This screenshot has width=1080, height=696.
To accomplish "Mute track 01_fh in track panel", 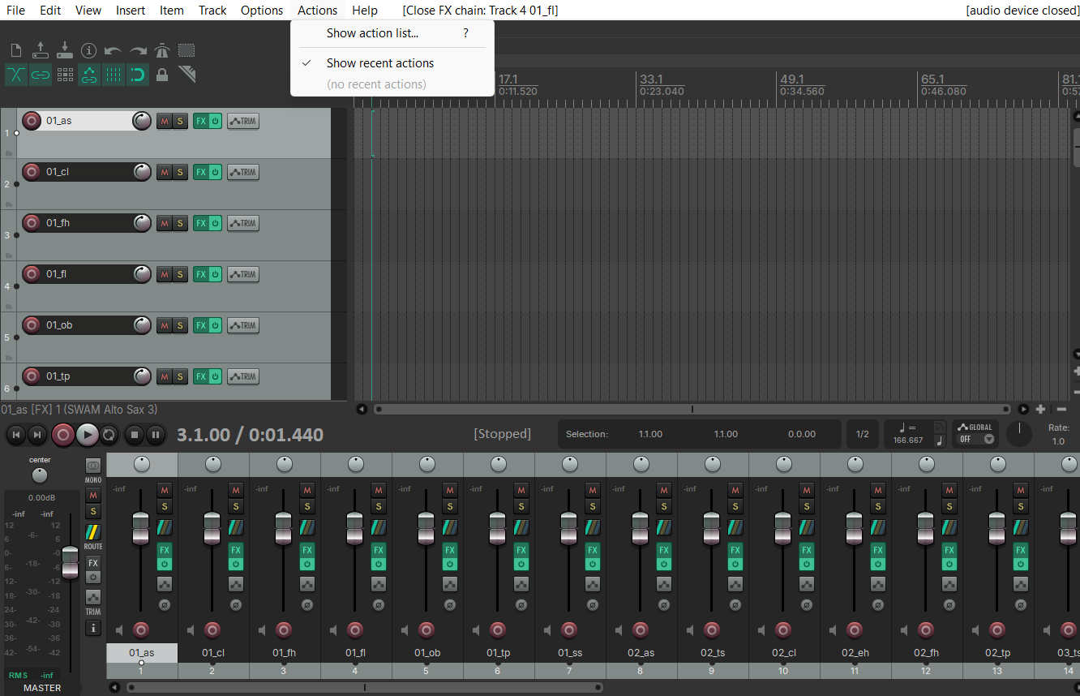I will (x=165, y=223).
